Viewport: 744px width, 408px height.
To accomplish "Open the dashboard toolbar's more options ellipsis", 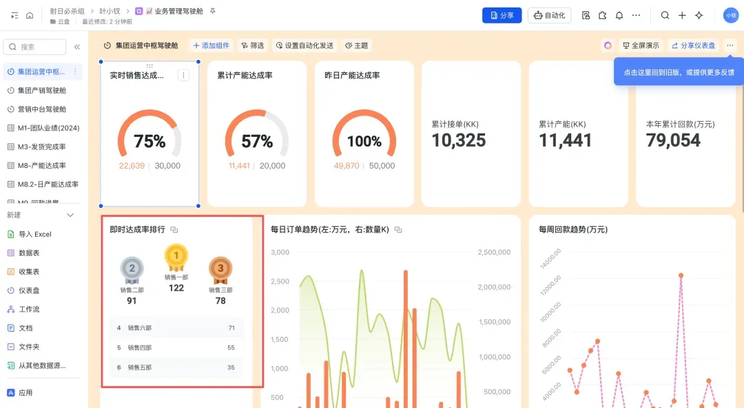I will pyautogui.click(x=730, y=45).
